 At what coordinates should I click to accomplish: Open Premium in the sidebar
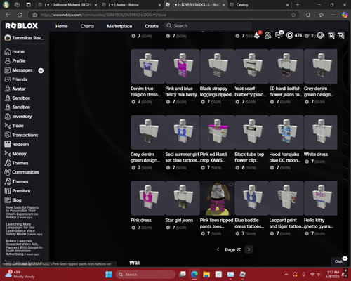pos(18,191)
